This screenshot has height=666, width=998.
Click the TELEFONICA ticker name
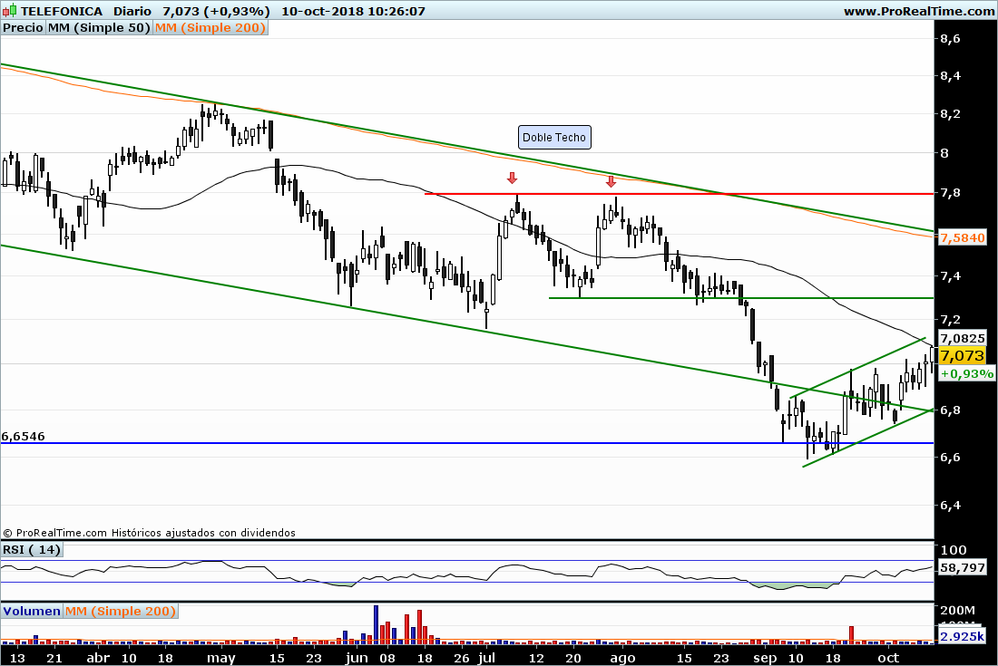click(x=61, y=11)
